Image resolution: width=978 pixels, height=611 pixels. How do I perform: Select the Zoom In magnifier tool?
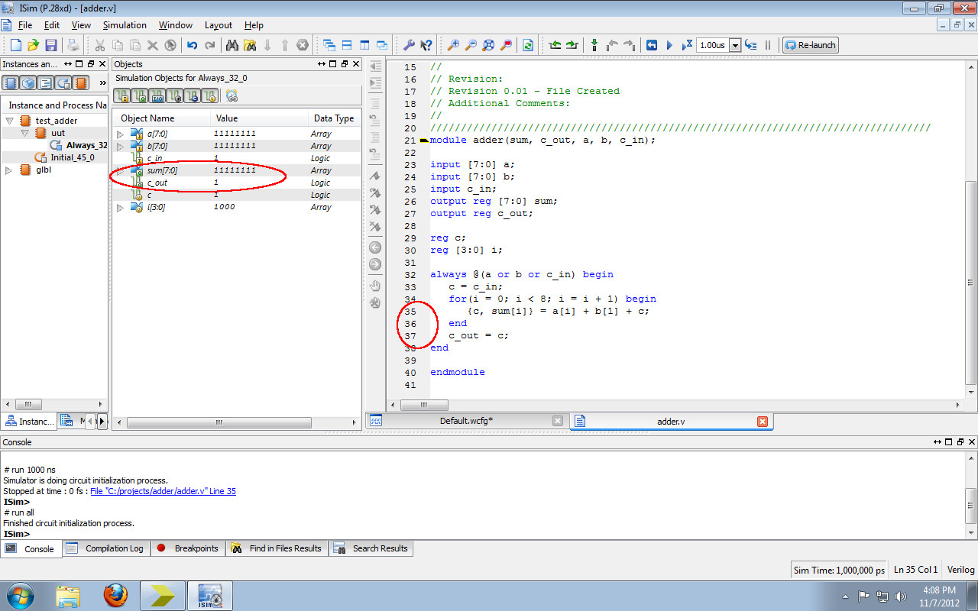pyautogui.click(x=454, y=45)
